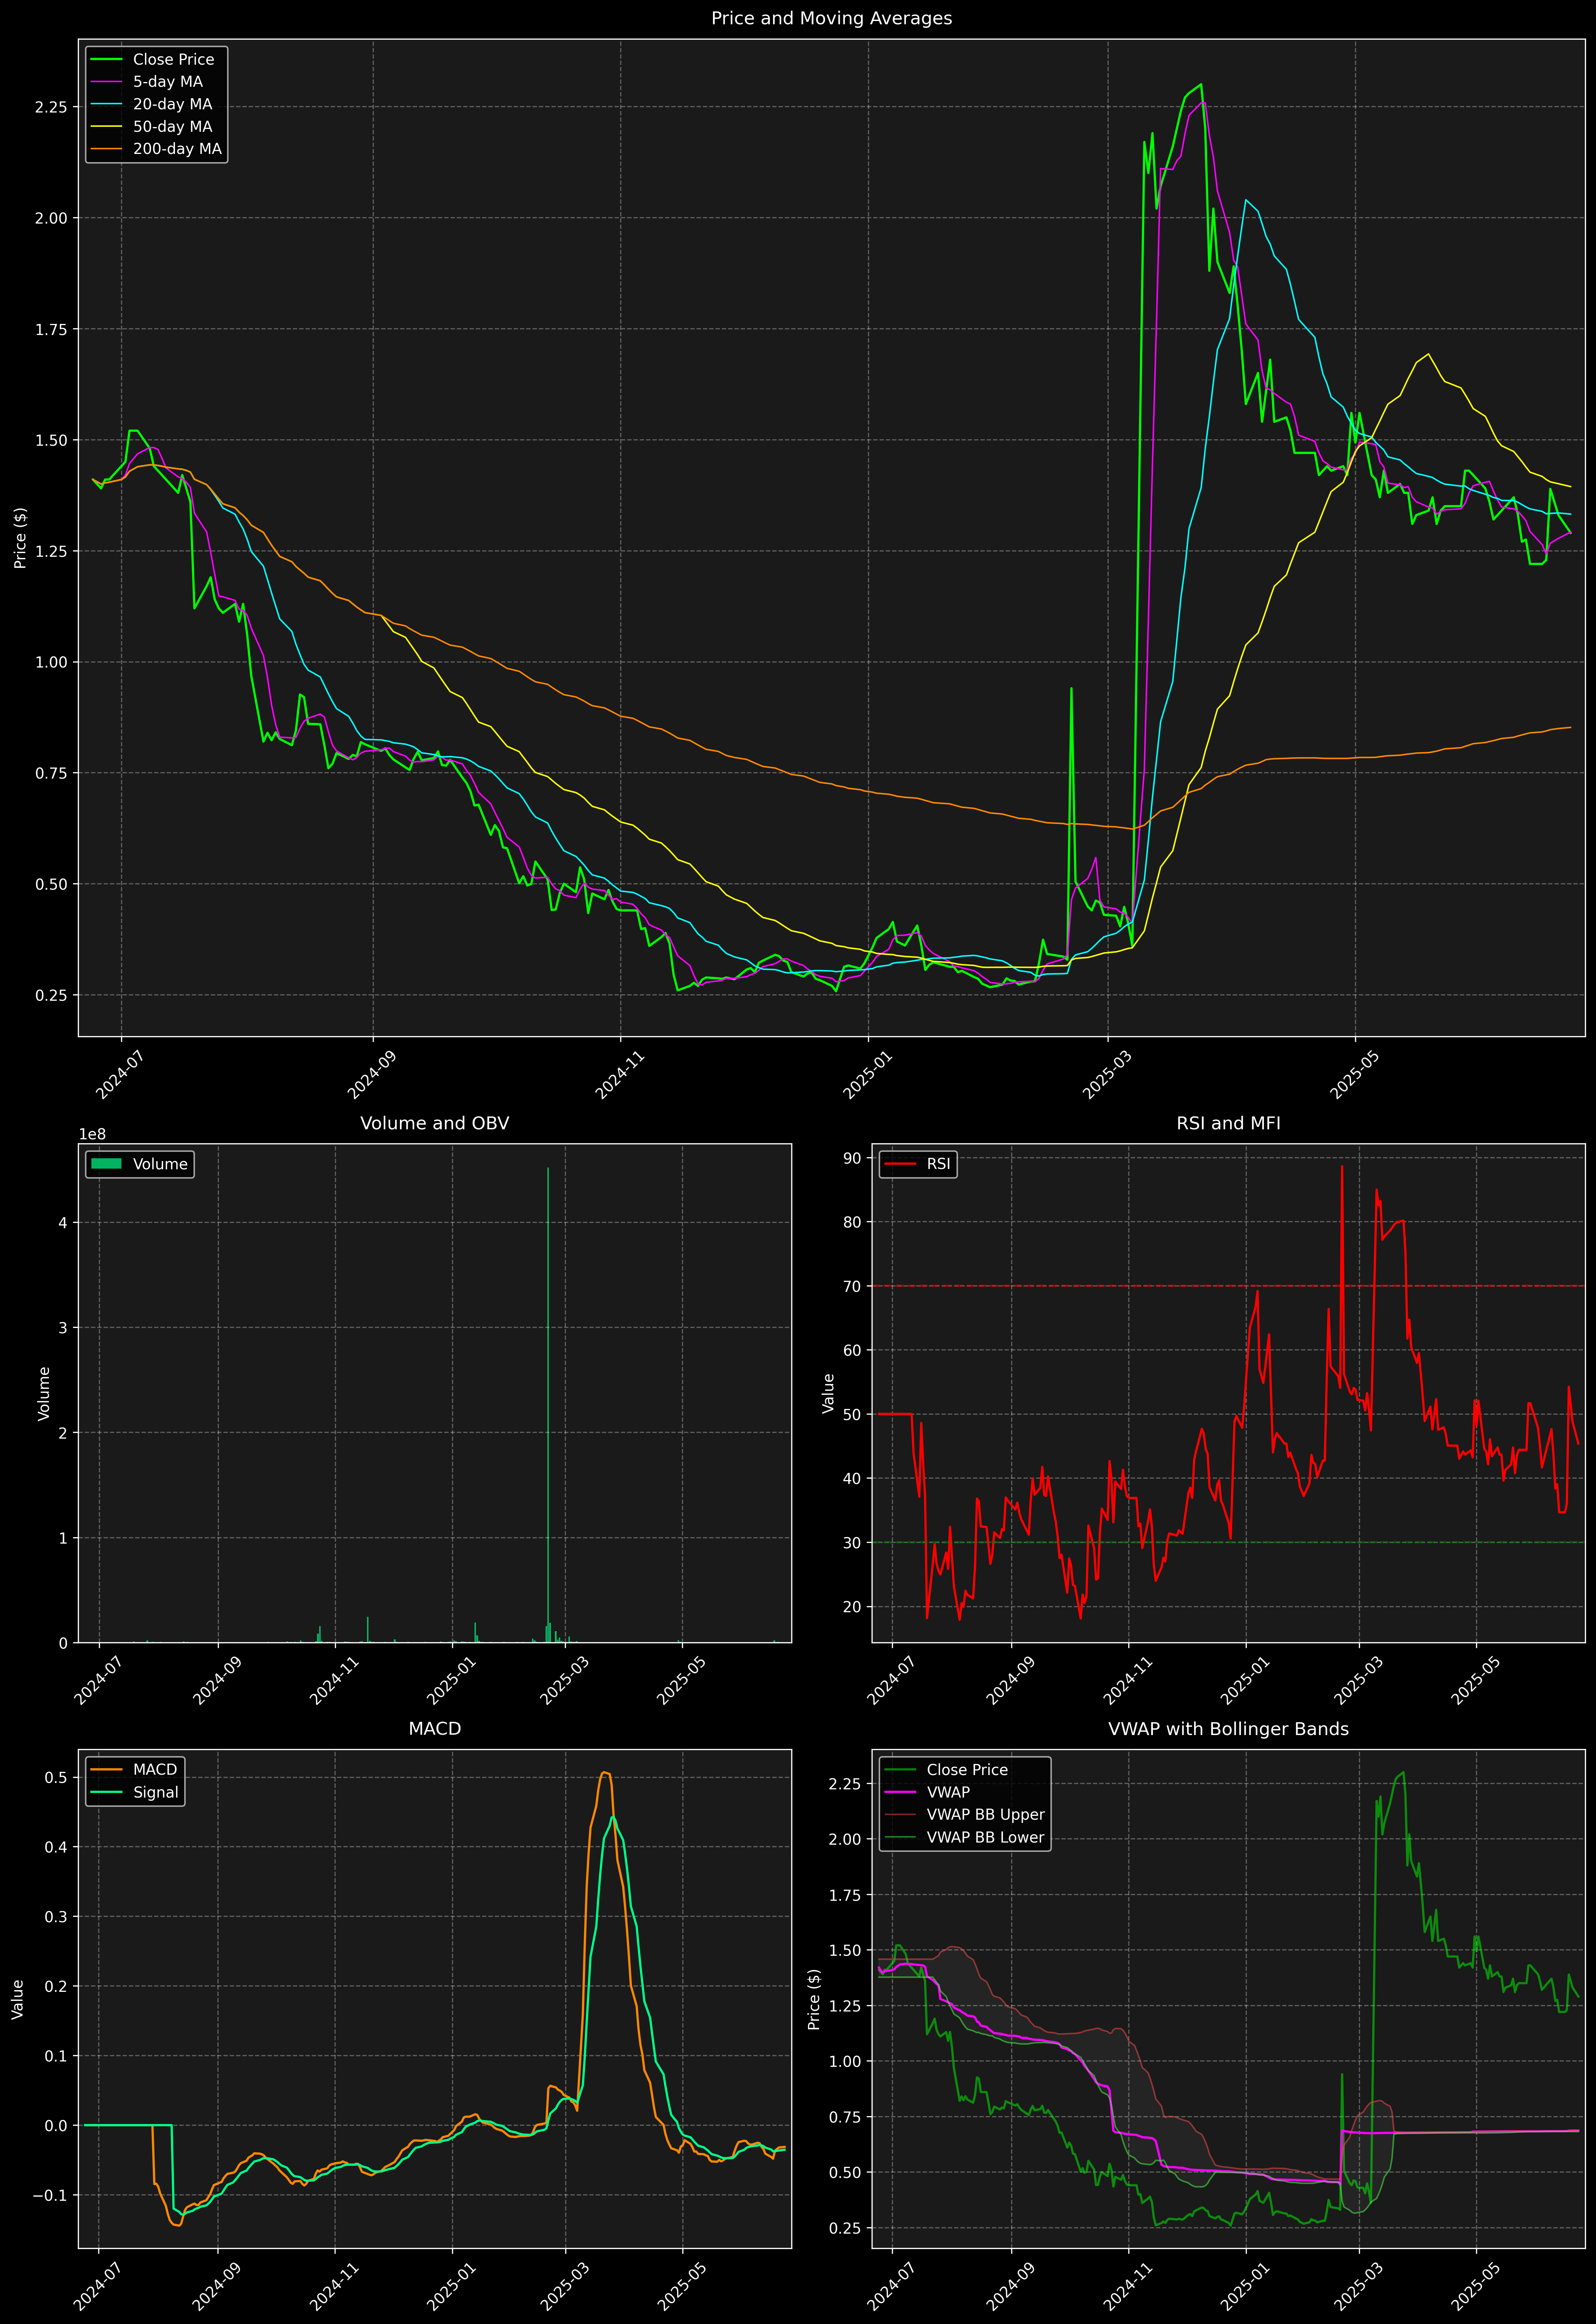Click the "1.00" y-axis tick on the top chart

[x=51, y=662]
